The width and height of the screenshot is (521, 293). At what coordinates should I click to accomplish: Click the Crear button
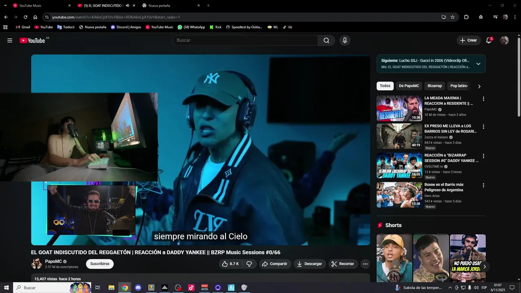(468, 40)
